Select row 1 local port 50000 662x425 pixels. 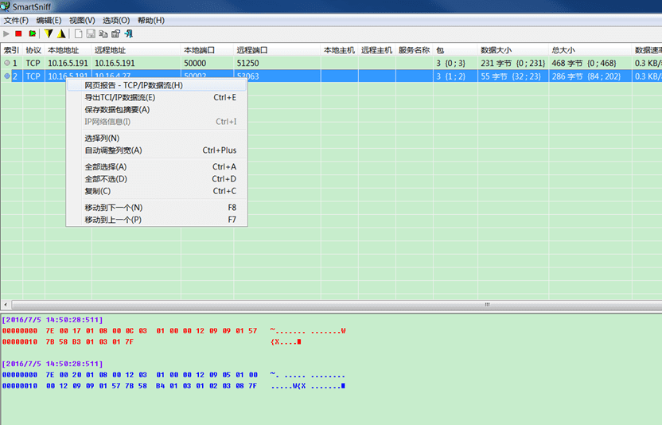click(x=195, y=64)
